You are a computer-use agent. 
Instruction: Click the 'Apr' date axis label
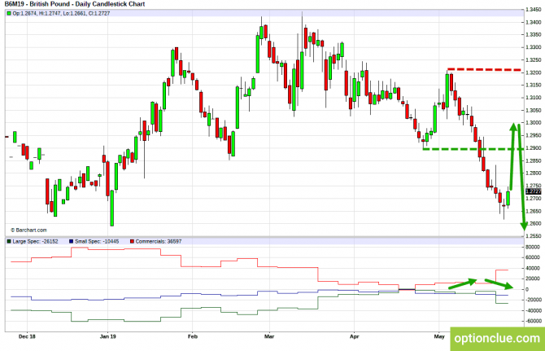point(354,336)
